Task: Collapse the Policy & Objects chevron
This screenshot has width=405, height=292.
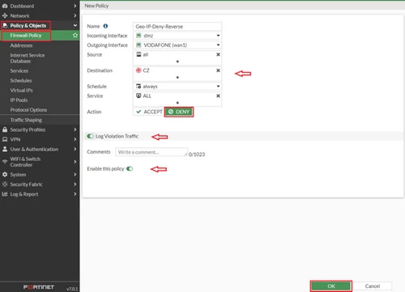Action: pyautogui.click(x=75, y=25)
